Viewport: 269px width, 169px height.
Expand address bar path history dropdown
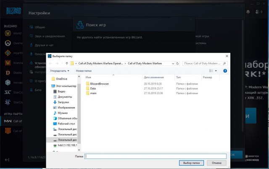point(173,63)
